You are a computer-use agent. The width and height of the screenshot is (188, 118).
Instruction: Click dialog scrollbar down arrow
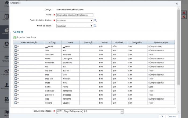coord(179,112)
